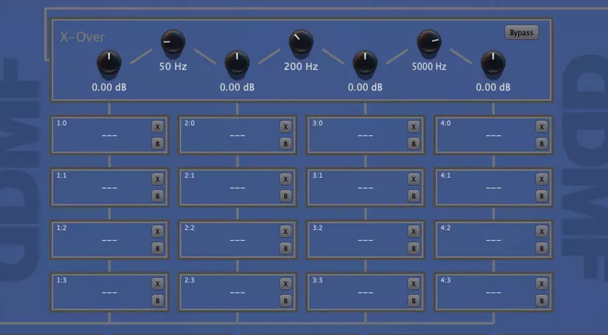The width and height of the screenshot is (608, 335).
Task: Click the fourth band gain knob
Action: [493, 63]
